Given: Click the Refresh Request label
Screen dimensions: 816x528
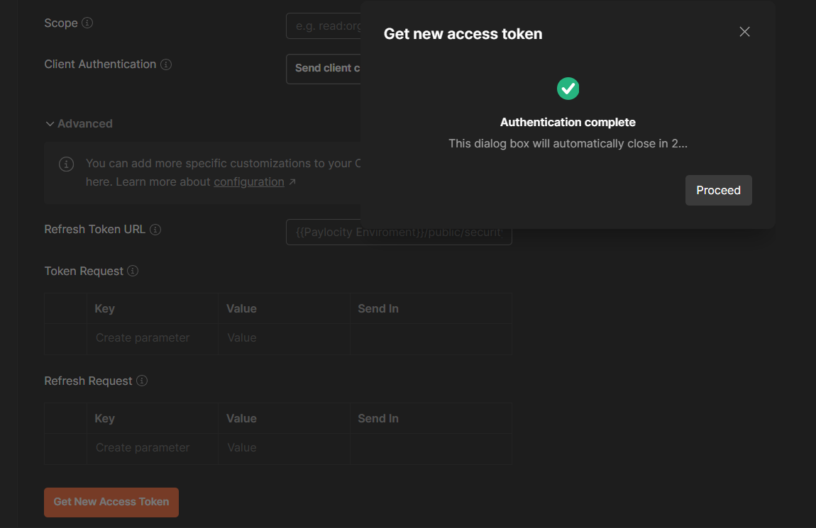Looking at the screenshot, I should [89, 381].
